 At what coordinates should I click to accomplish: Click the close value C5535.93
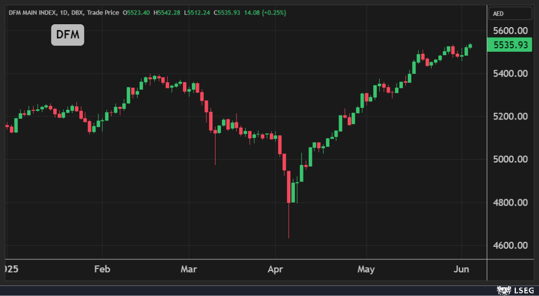[x=227, y=13]
